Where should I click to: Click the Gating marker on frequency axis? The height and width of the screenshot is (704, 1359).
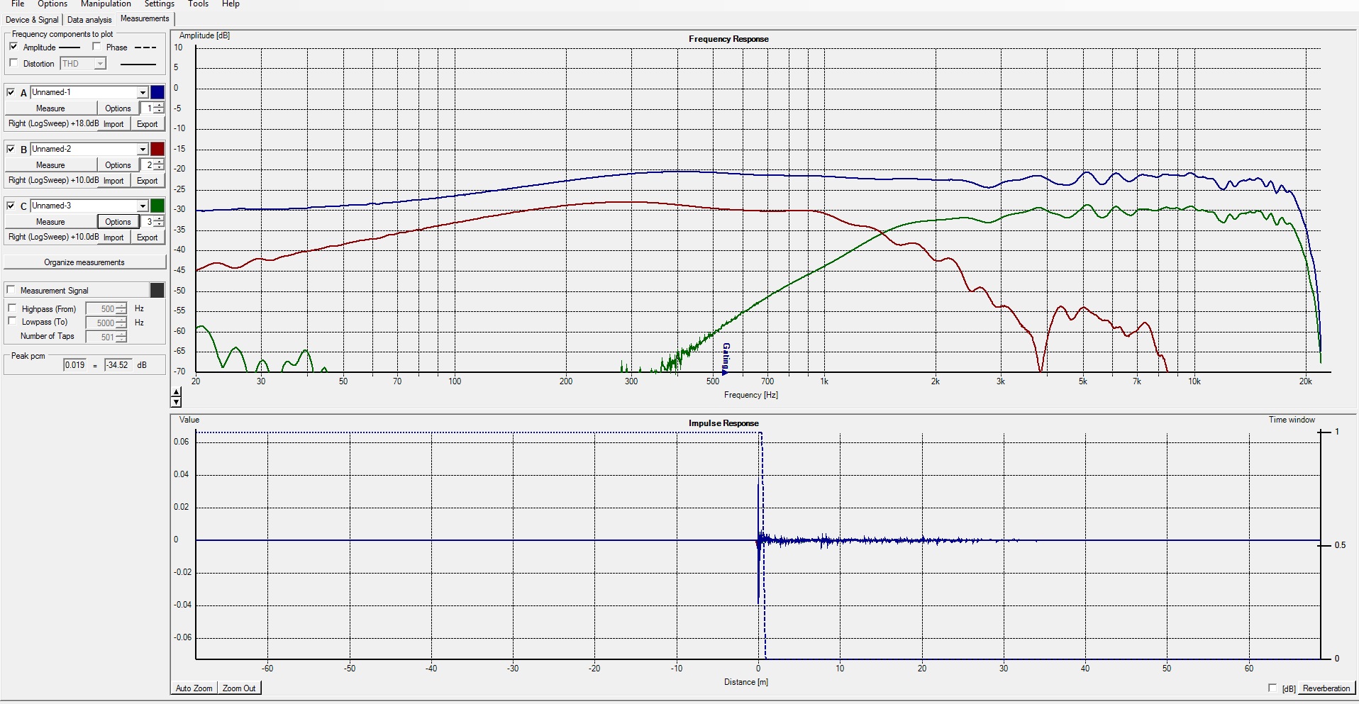[726, 358]
